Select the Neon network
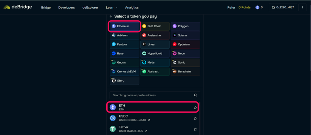 click(x=185, y=54)
